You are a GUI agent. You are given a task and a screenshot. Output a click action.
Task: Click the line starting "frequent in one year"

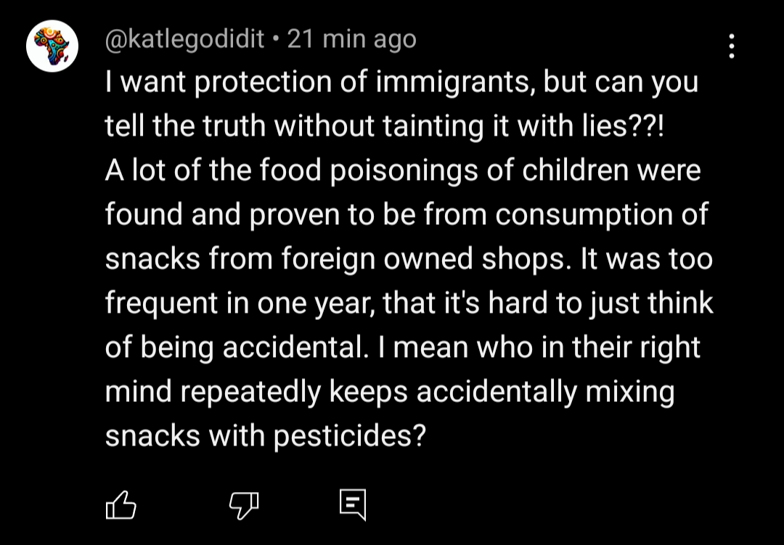409,303
